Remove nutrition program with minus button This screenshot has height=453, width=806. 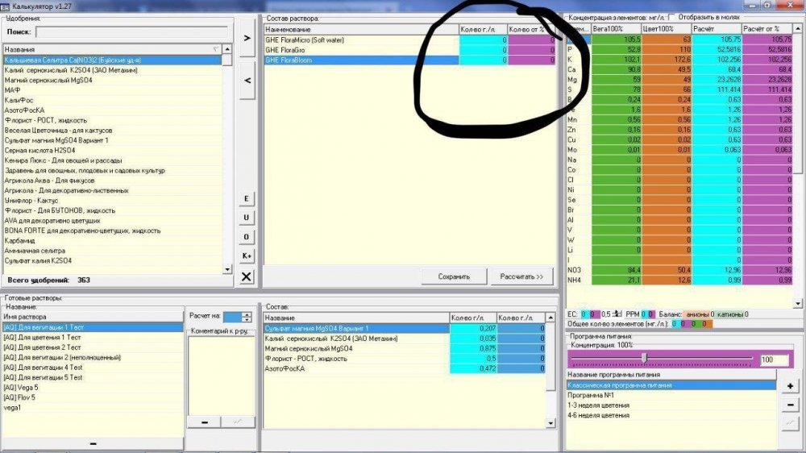point(790,405)
